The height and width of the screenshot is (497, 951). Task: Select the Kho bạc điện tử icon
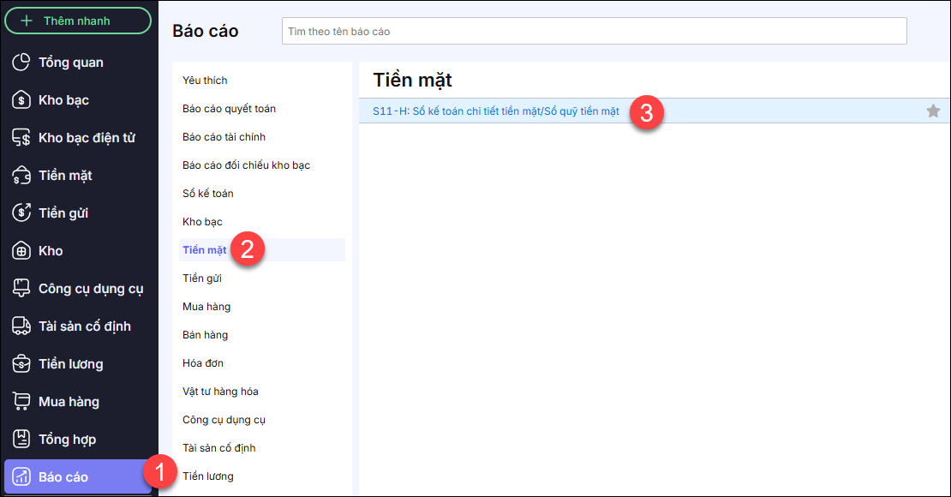pyautogui.click(x=22, y=138)
